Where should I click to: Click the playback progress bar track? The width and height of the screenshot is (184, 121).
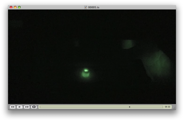tap(101, 107)
